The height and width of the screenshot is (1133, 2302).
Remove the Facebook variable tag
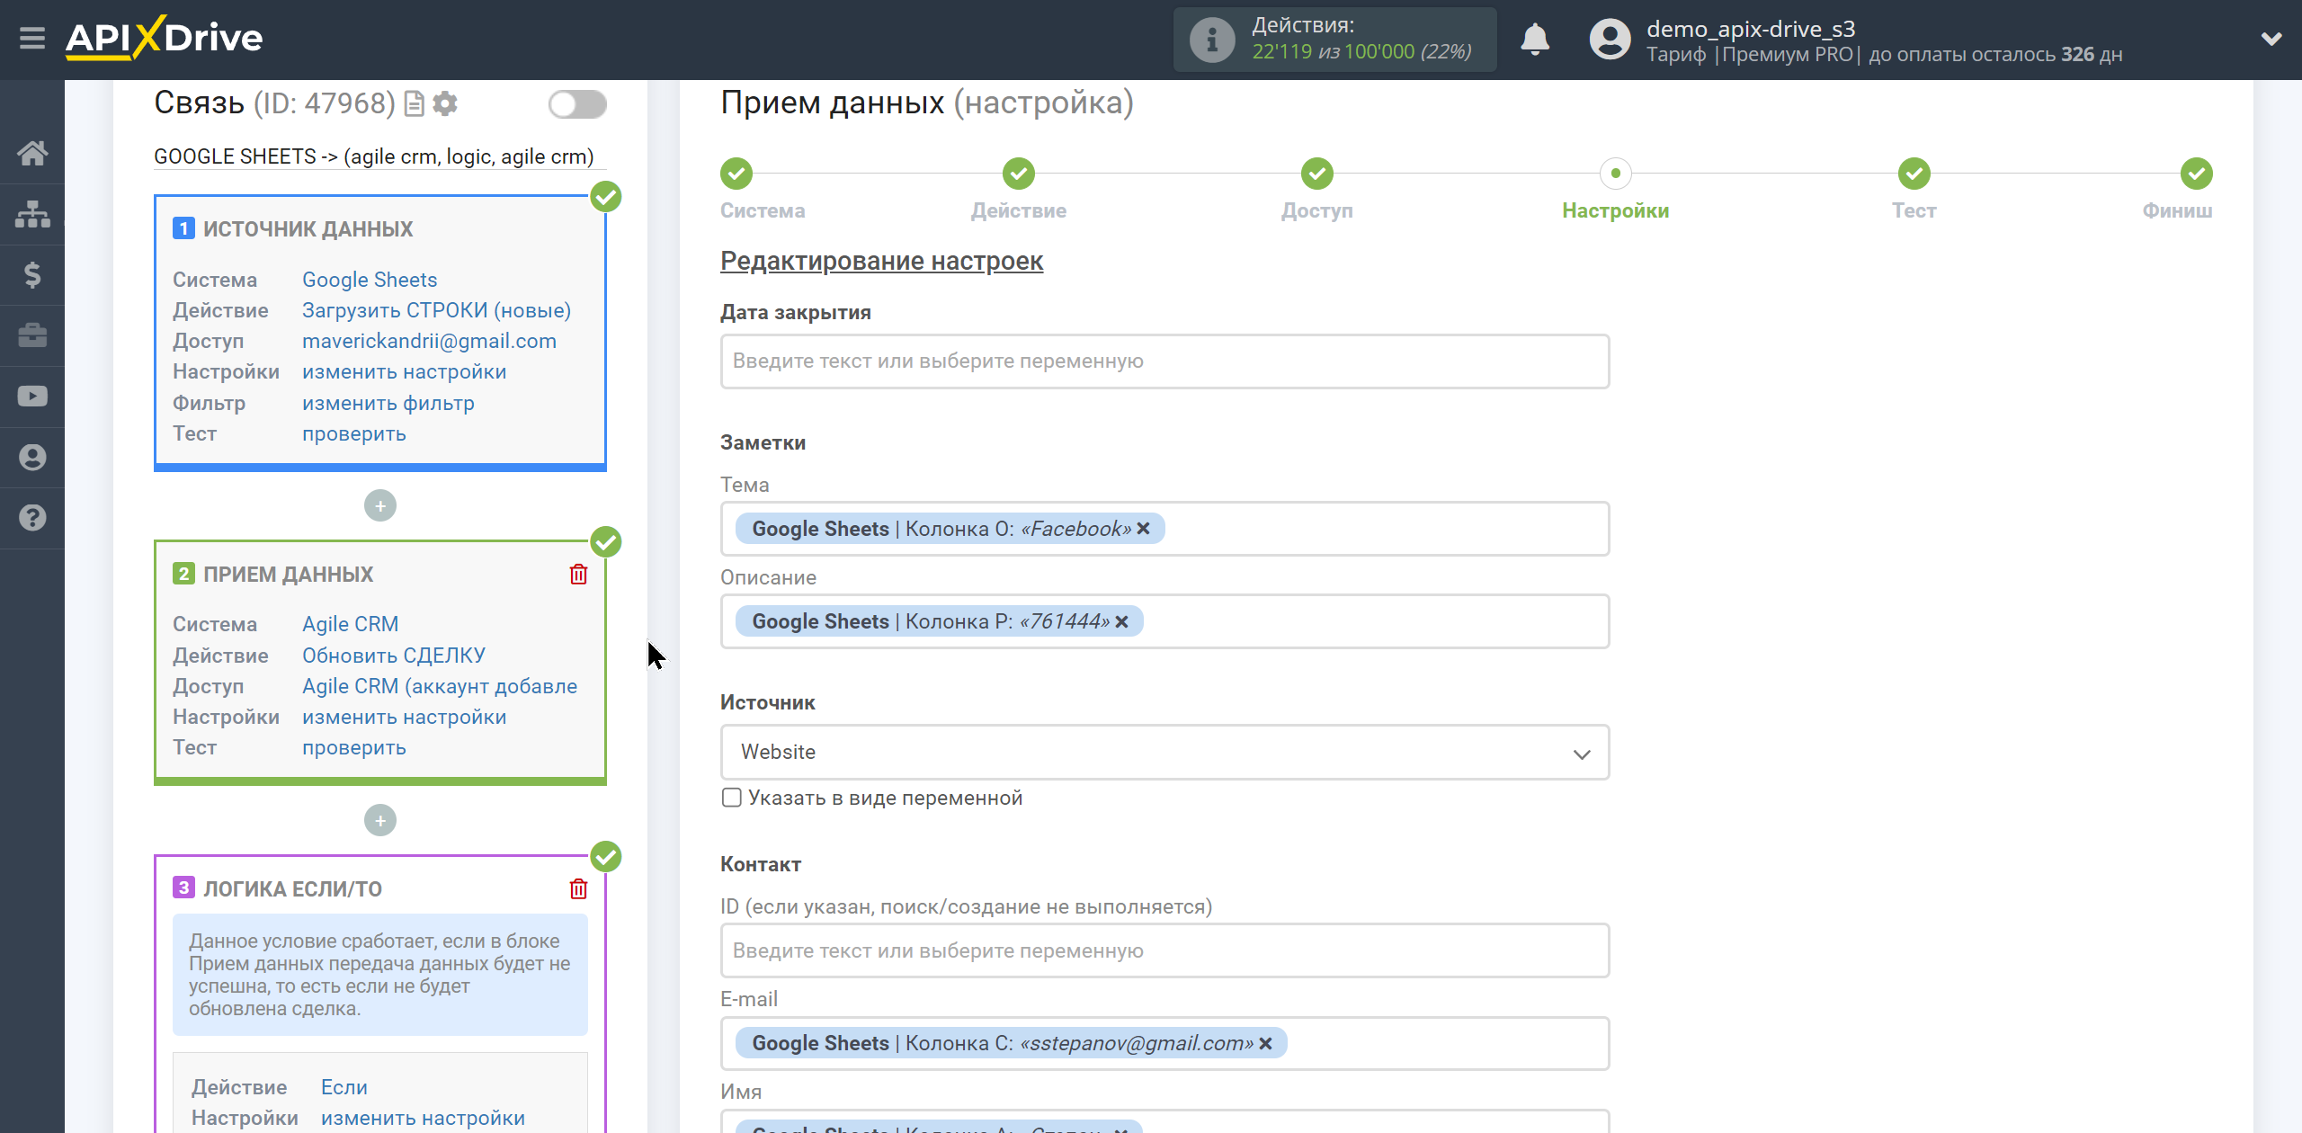(x=1143, y=529)
